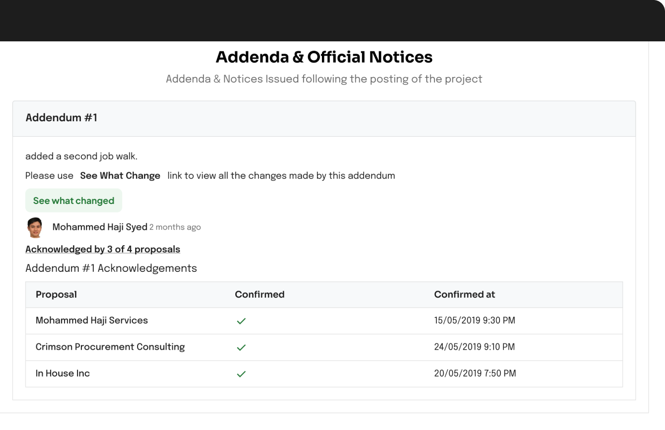Viewport: 665px width, 430px height.
Task: Open the See what changed button
Action: point(74,201)
